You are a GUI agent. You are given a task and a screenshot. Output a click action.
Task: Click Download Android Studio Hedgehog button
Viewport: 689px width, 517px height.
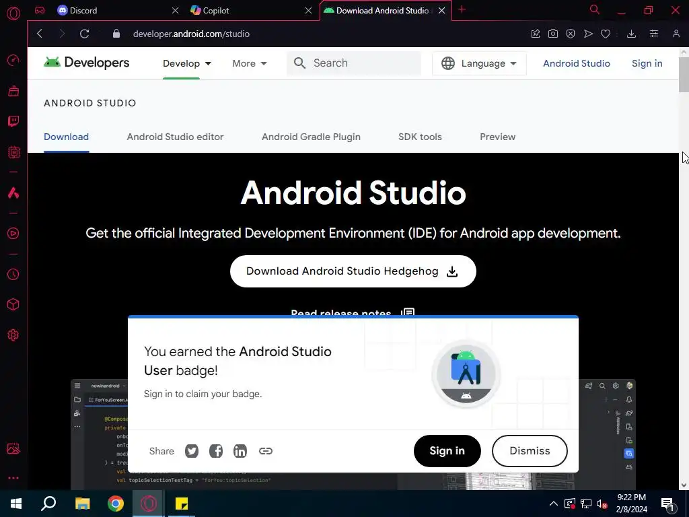(353, 271)
